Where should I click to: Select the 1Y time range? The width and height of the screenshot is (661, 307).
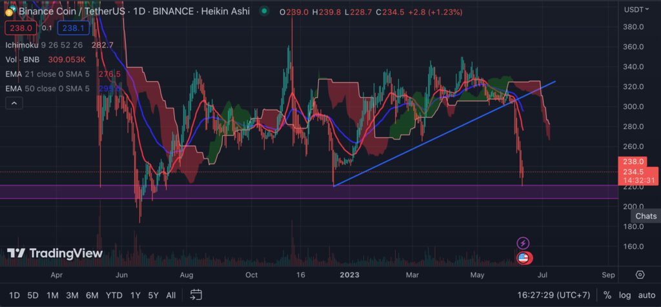point(136,295)
